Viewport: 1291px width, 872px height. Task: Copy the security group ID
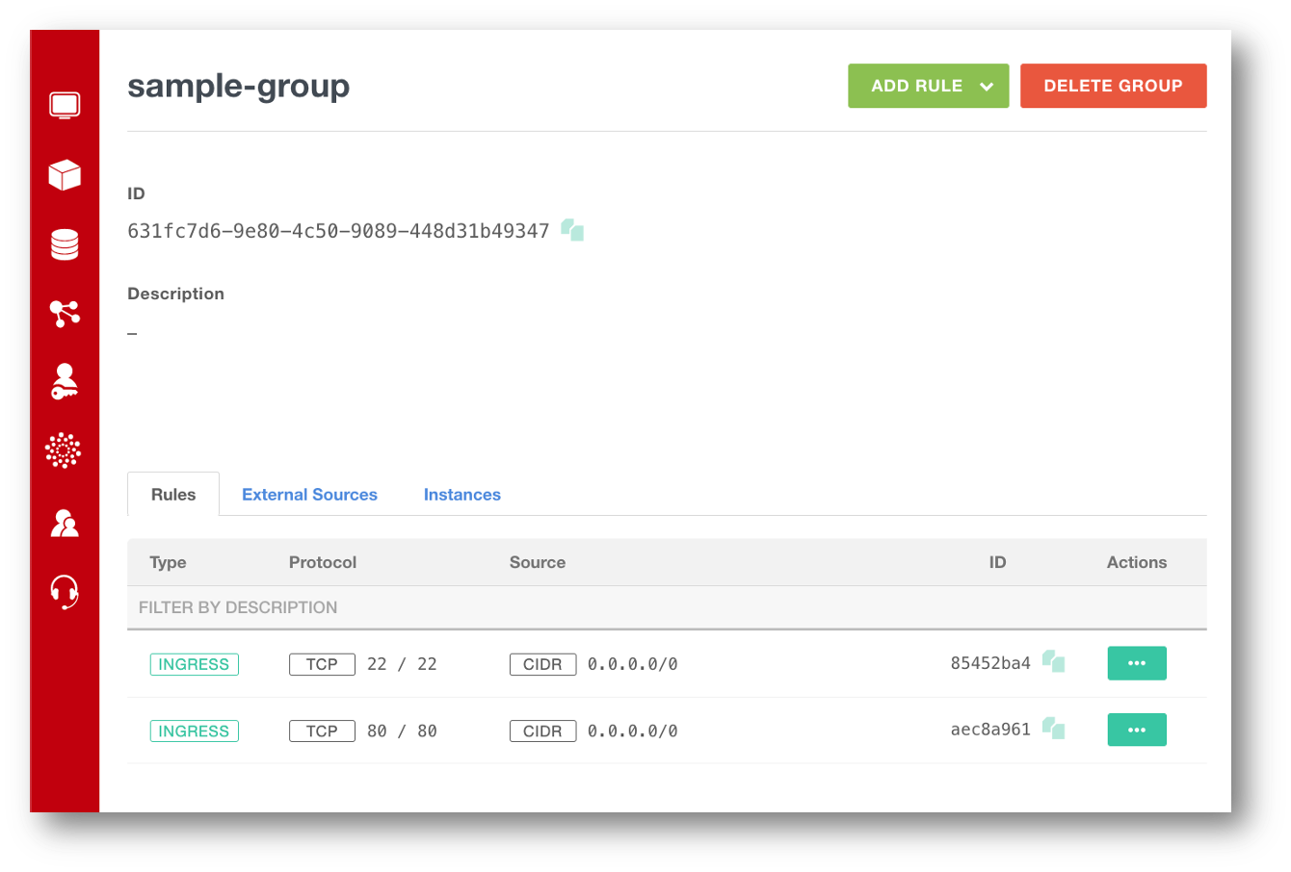tap(572, 230)
